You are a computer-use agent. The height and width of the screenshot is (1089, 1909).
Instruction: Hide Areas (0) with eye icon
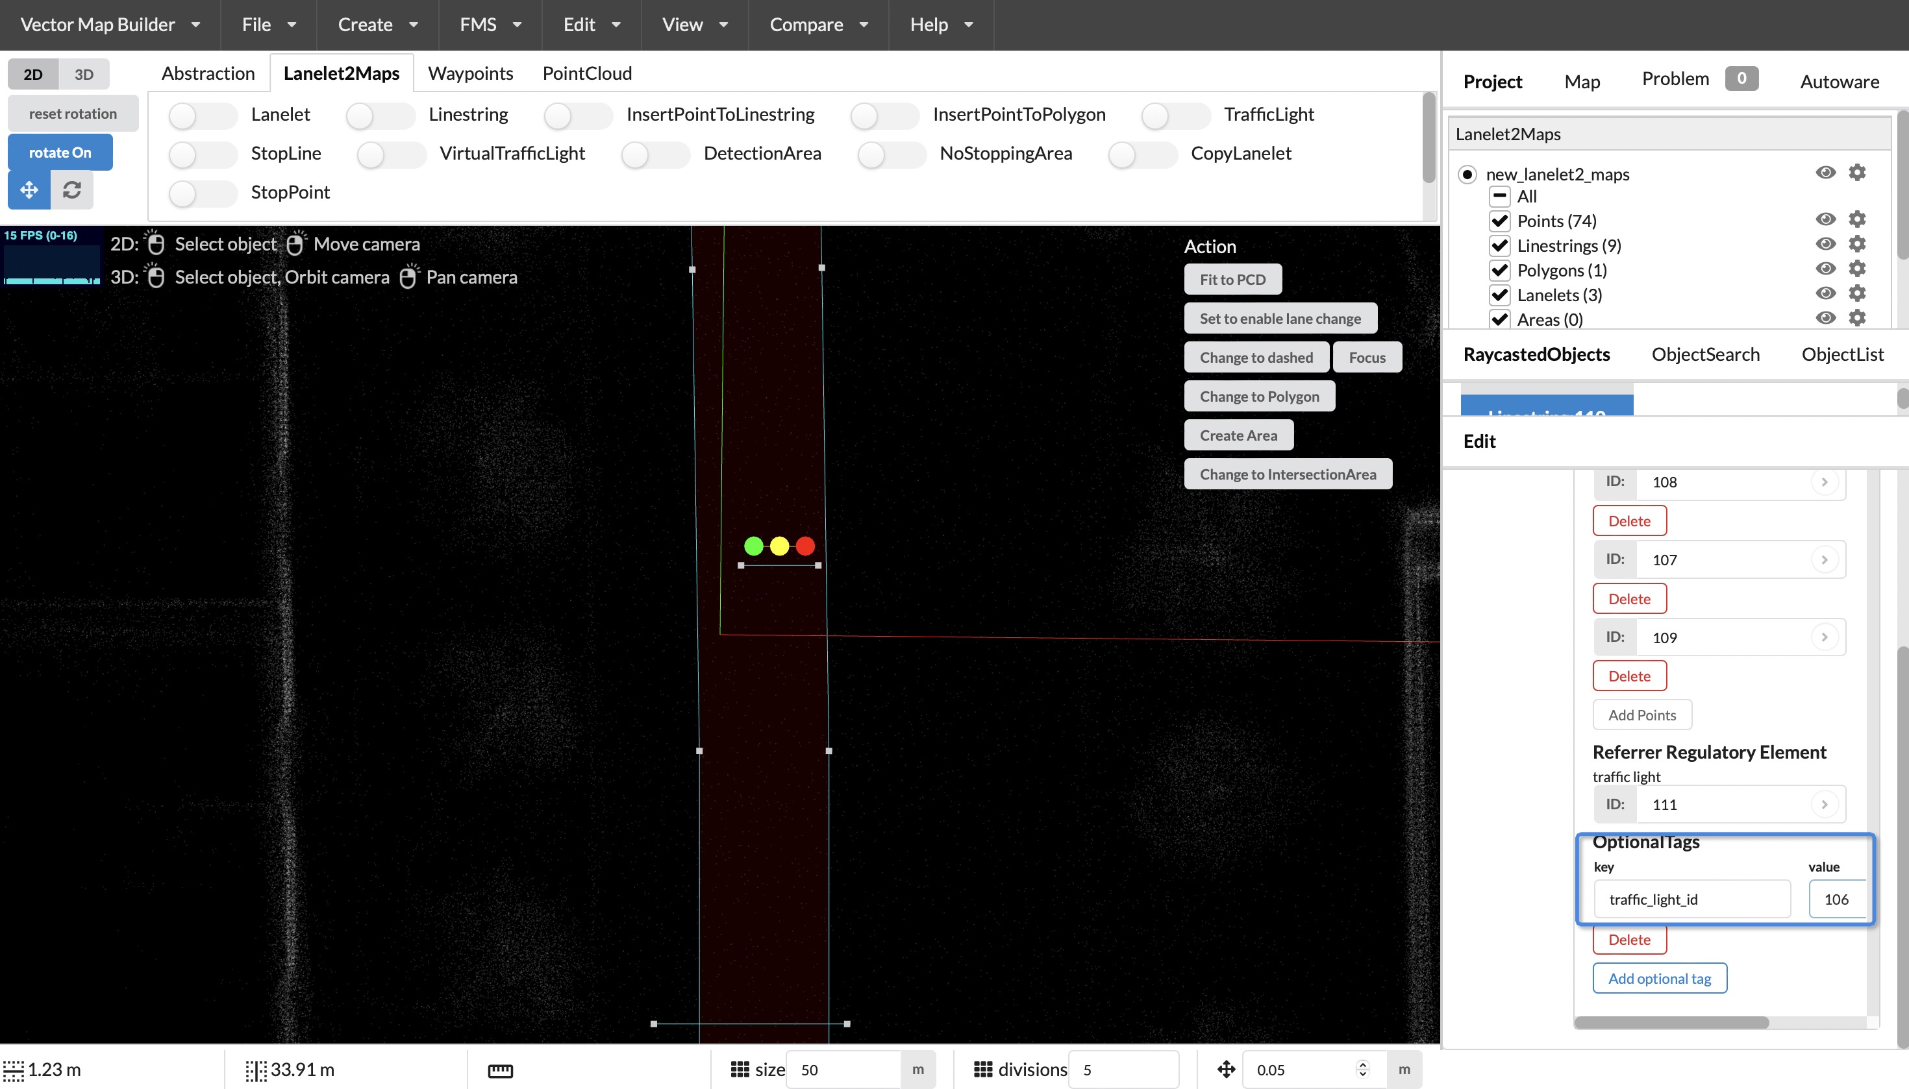coord(1825,318)
